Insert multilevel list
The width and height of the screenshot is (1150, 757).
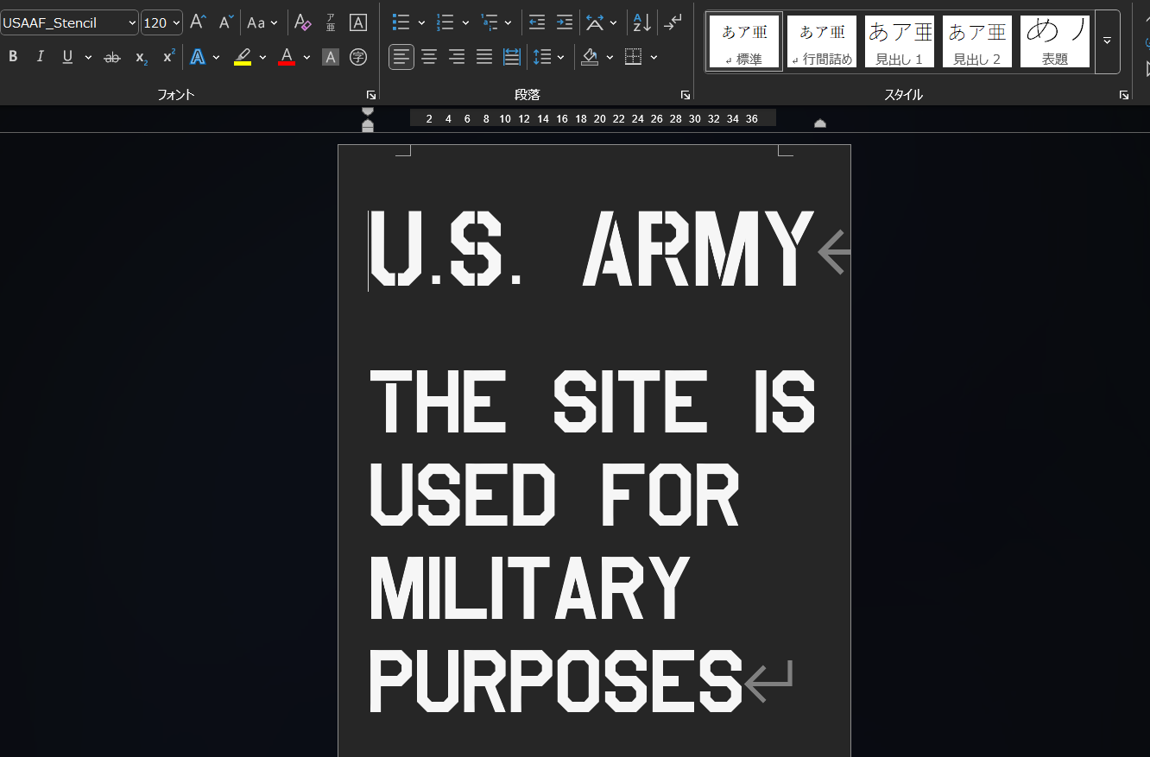tap(489, 22)
